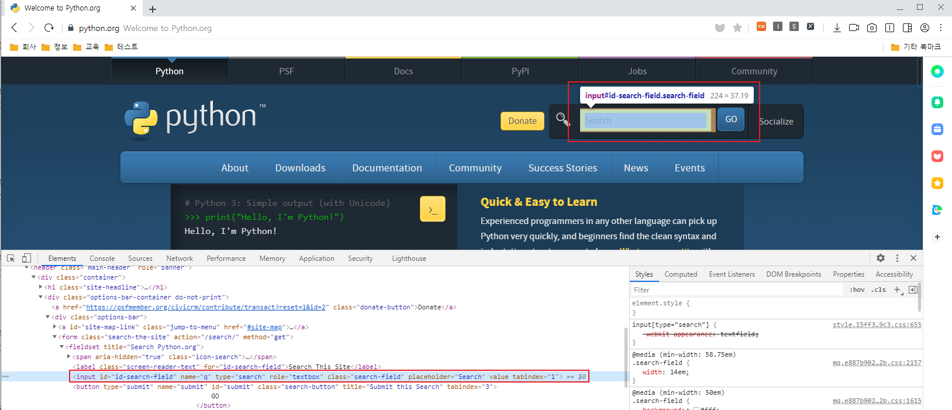Screen dimensions: 952x410
Task: Toggle the computed styles sidebar pane
Action: (x=913, y=290)
